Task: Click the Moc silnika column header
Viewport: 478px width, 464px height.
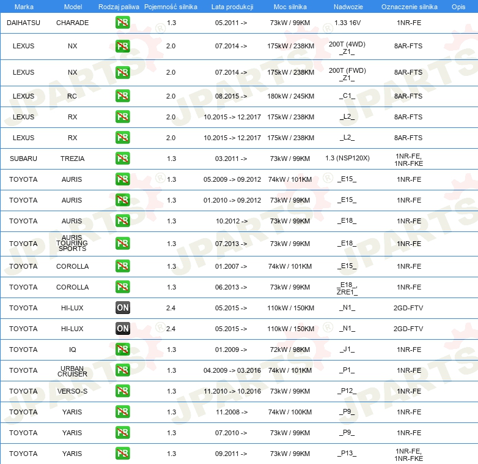Action: click(290, 7)
